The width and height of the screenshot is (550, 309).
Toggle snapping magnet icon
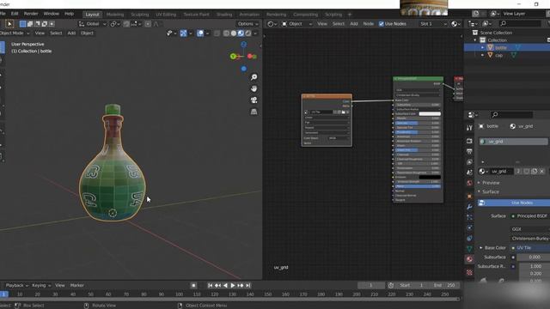[x=126, y=24]
